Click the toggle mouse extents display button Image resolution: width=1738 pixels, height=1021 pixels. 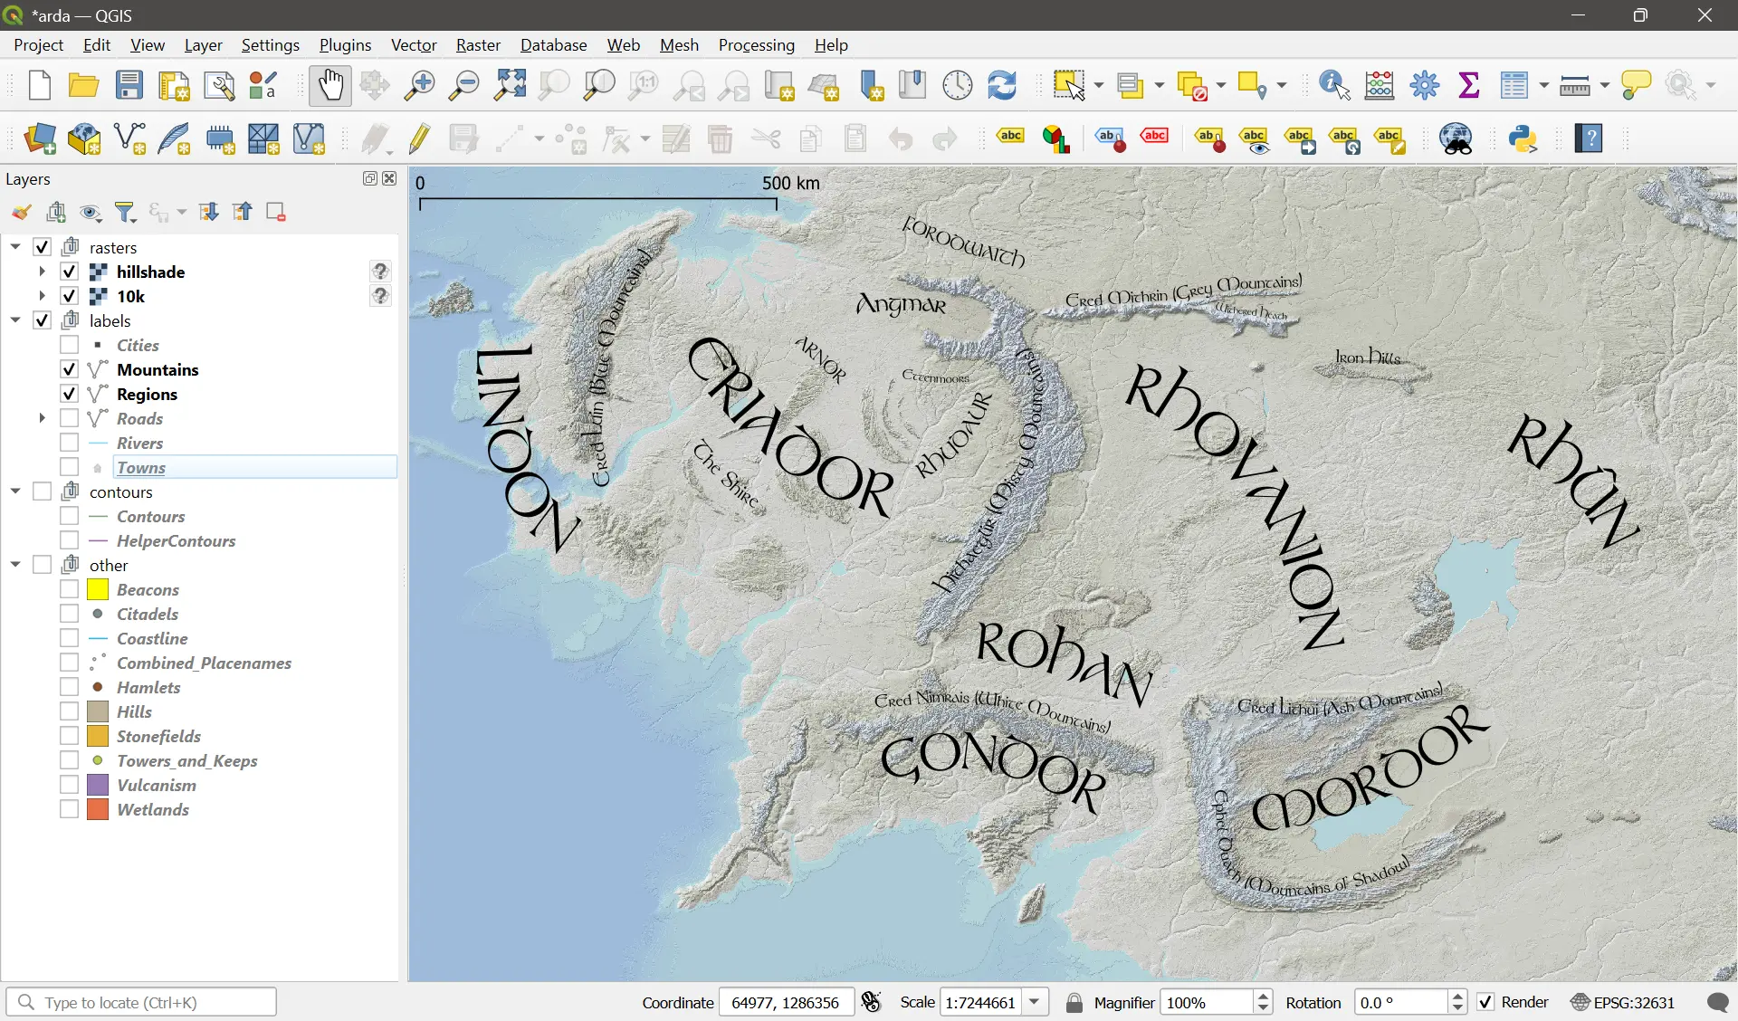872,1002
